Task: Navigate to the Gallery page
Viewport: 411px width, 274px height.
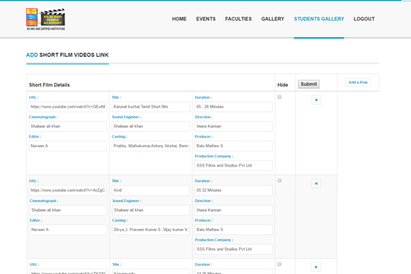Action: (273, 19)
